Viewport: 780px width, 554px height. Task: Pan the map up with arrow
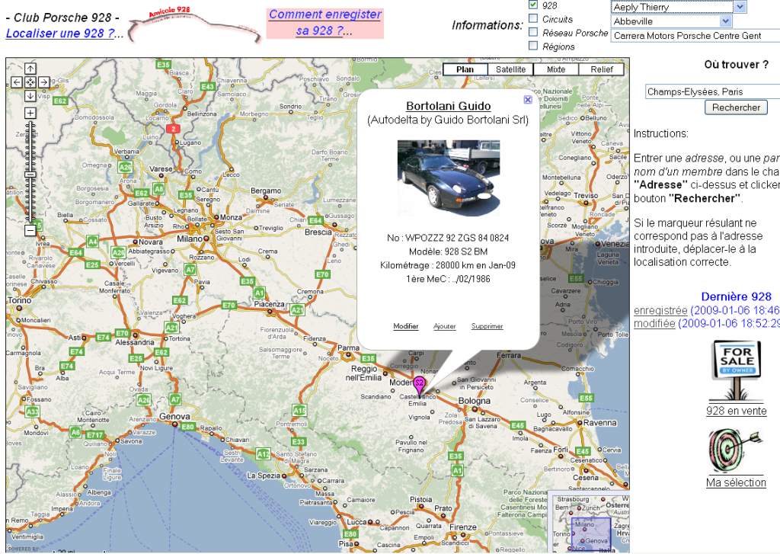[30, 69]
